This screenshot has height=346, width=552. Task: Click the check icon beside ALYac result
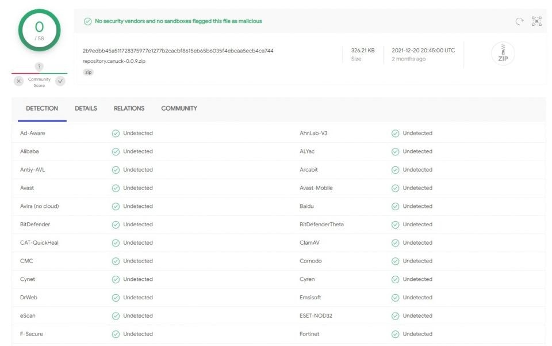[396, 151]
